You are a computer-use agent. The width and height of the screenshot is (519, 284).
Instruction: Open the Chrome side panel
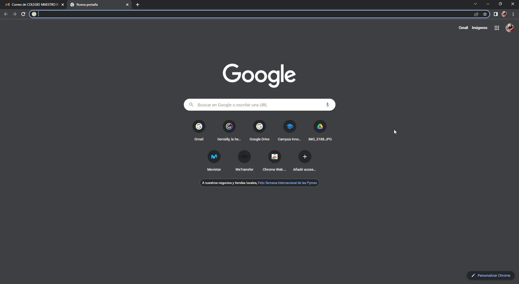click(x=496, y=14)
